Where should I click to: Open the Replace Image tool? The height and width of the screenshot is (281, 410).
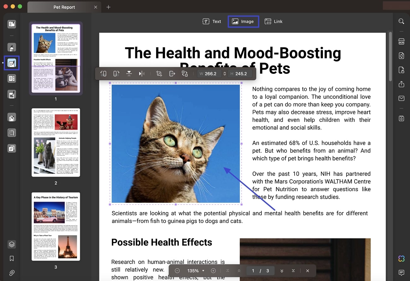(x=184, y=73)
